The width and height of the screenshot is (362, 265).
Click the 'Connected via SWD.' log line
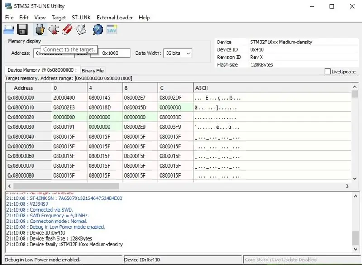point(40,210)
